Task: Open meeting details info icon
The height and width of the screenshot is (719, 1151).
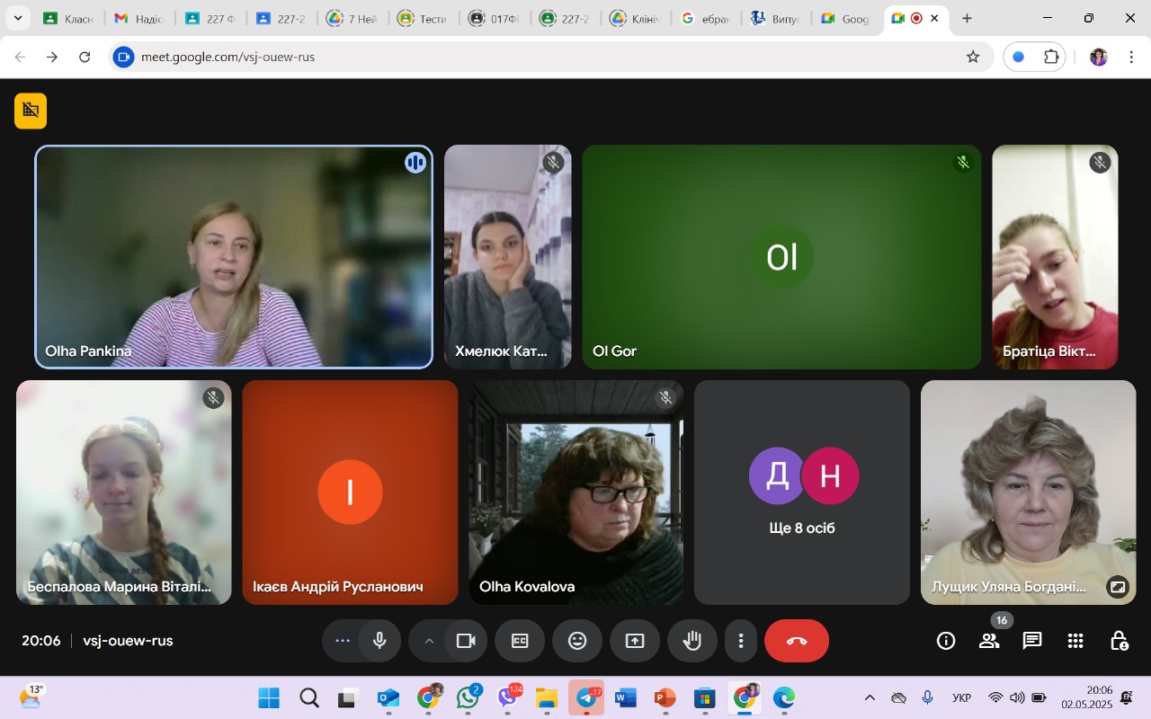Action: (946, 641)
